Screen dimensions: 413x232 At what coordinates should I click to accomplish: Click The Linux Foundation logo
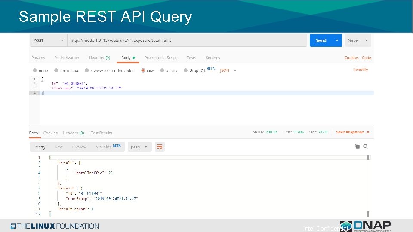[x=55, y=226]
